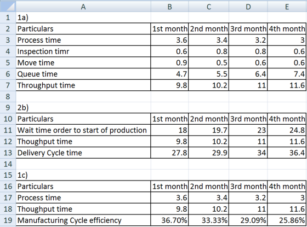Click delivery cycle value 36.4
The image size is (307, 227).
tap(287, 153)
